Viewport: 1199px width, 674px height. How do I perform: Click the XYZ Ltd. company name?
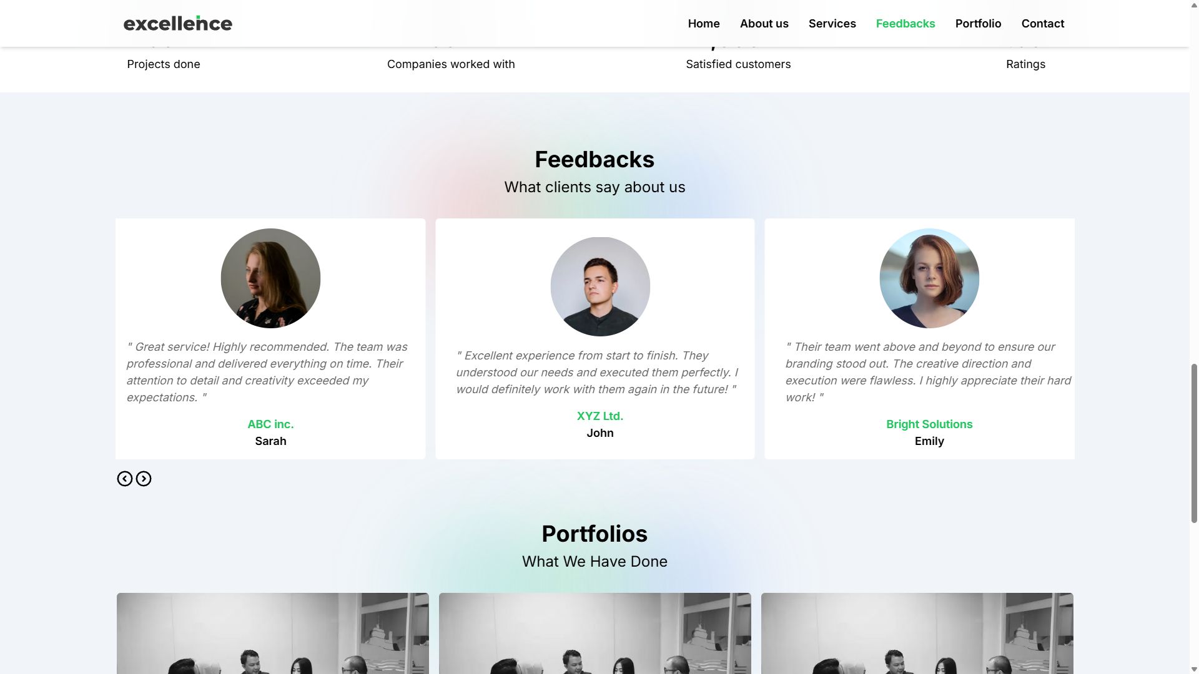(600, 416)
